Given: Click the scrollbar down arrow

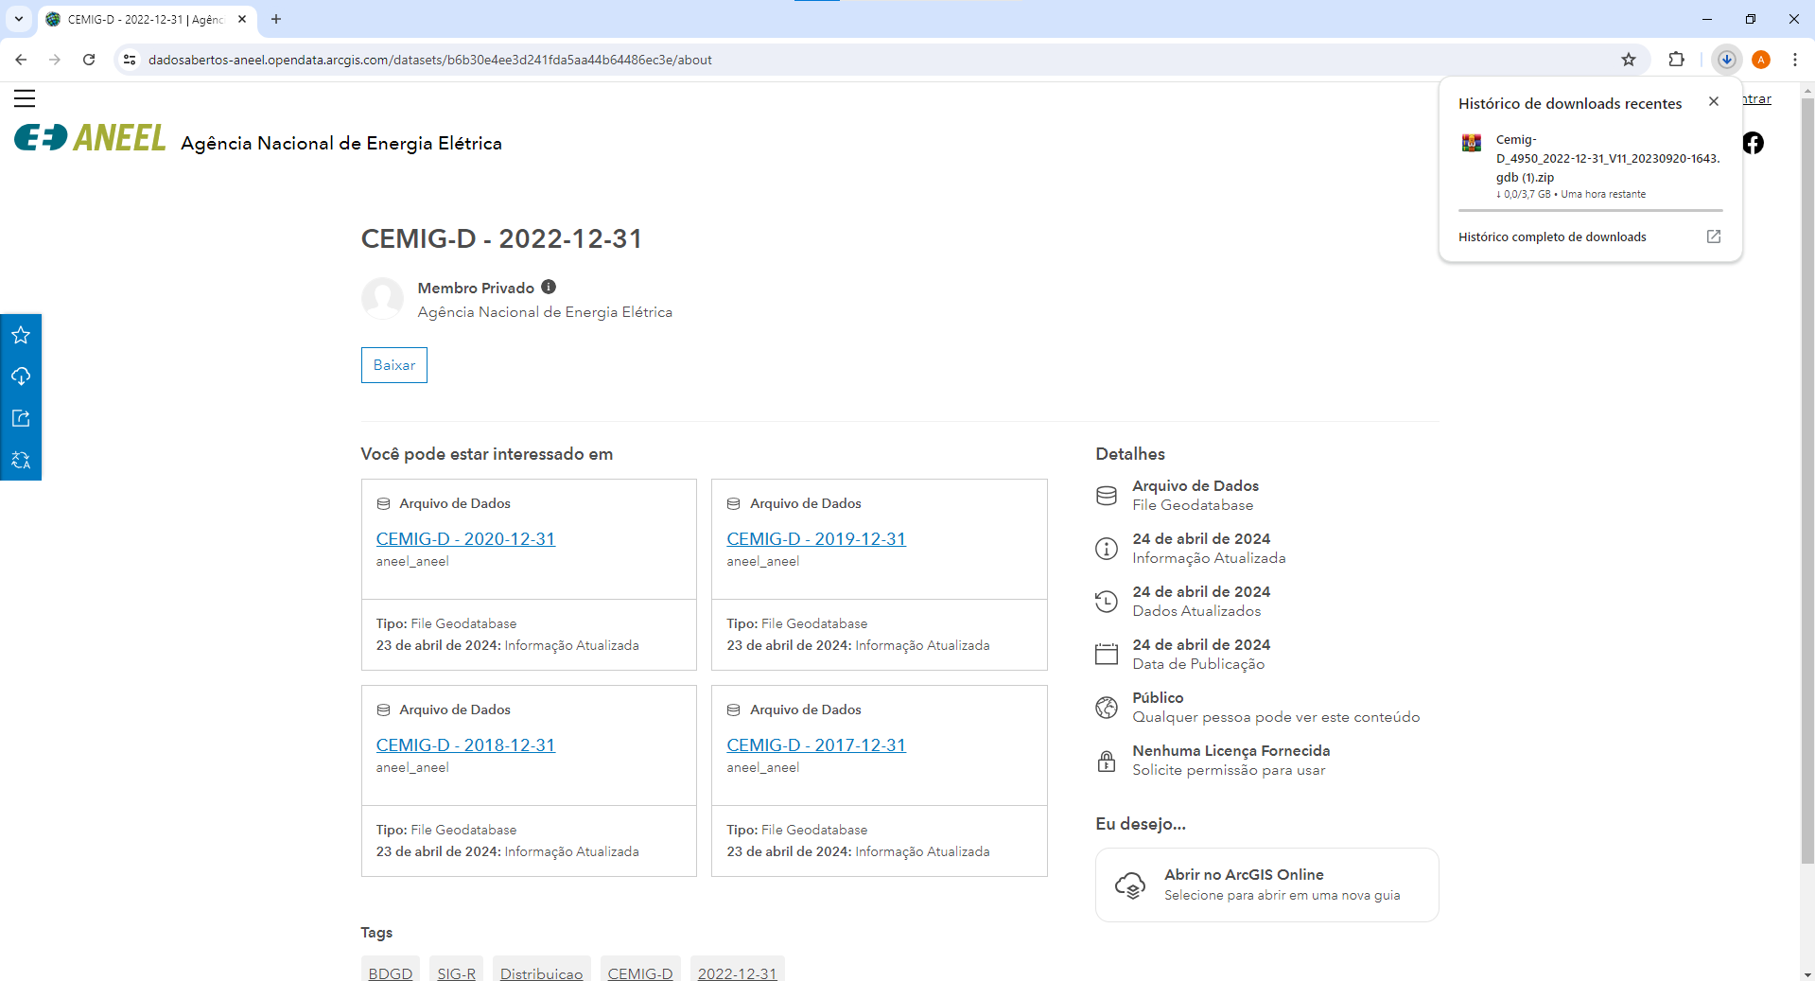Looking at the screenshot, I should 1806,973.
